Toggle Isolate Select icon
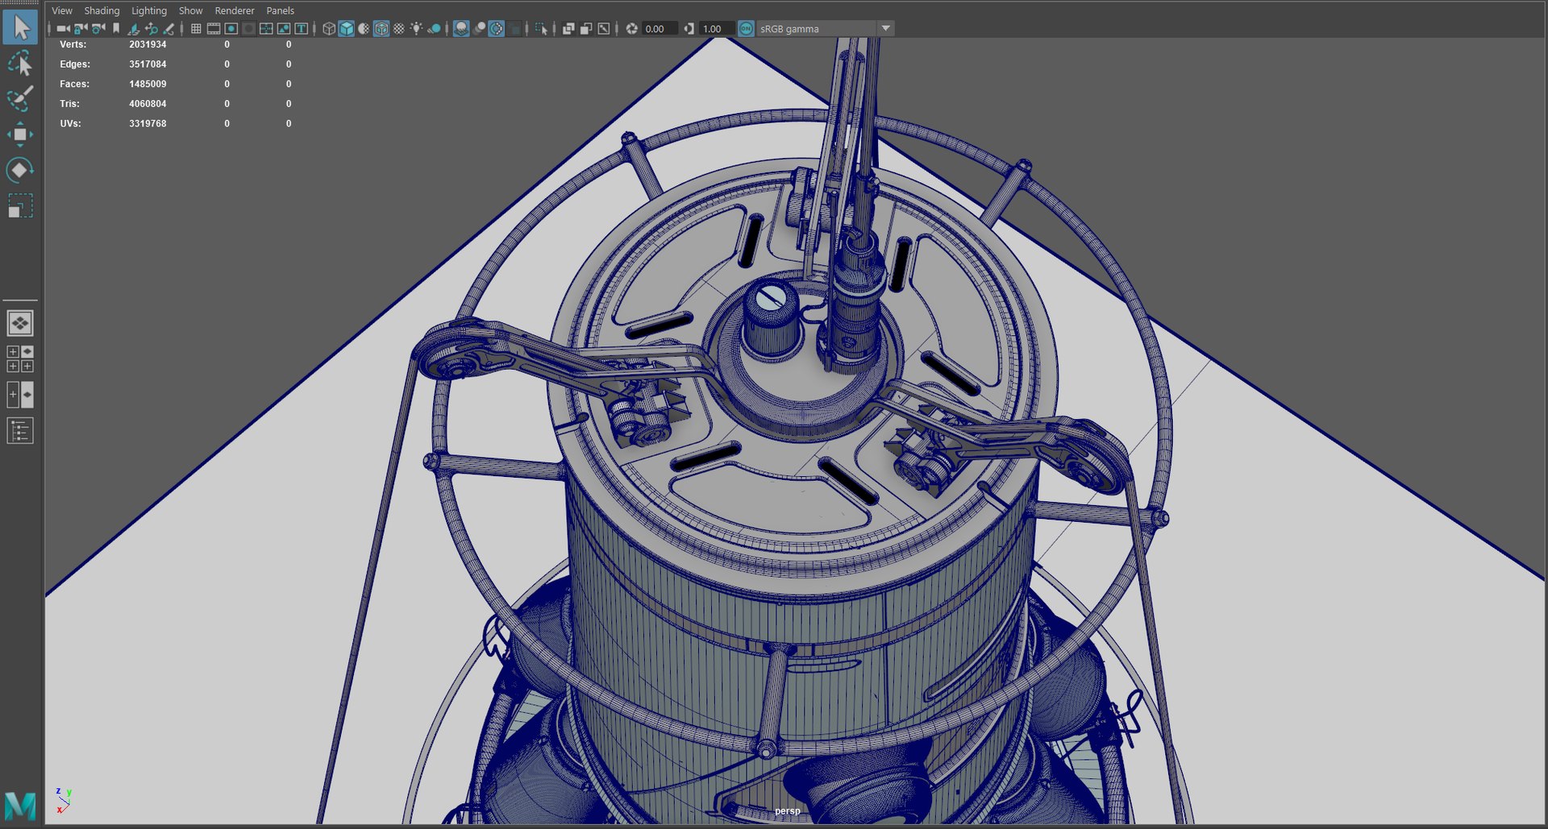The image size is (1548, 829). coord(542,28)
